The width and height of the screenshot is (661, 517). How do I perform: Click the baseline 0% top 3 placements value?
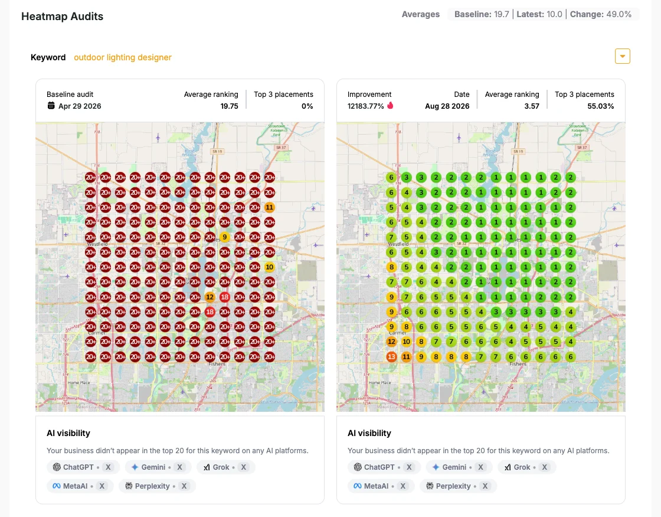click(x=307, y=106)
